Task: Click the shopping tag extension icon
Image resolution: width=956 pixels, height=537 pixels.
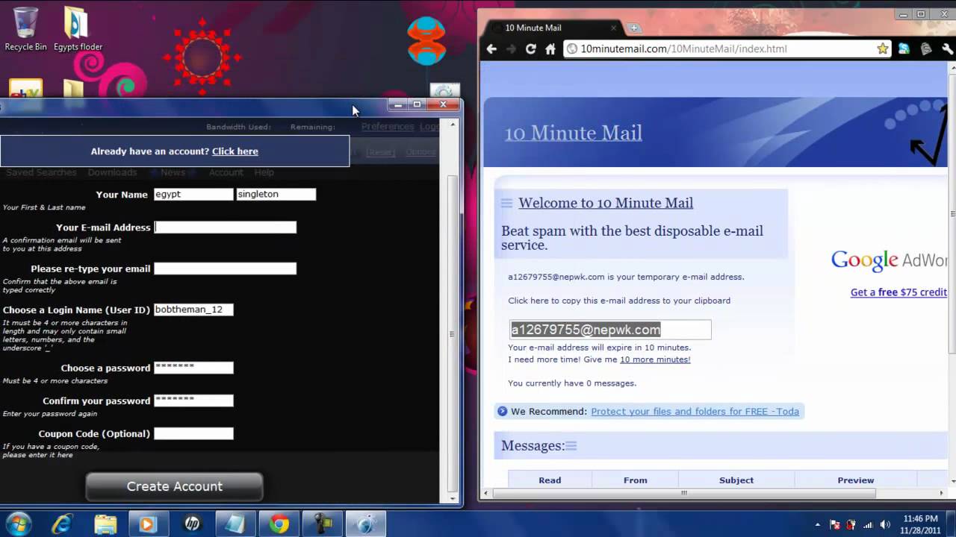Action: [x=926, y=48]
